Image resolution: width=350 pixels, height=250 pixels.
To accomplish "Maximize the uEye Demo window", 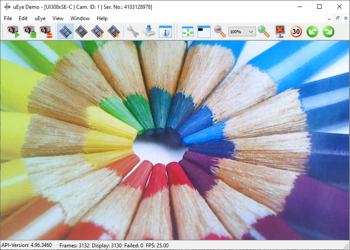I will coord(319,7).
